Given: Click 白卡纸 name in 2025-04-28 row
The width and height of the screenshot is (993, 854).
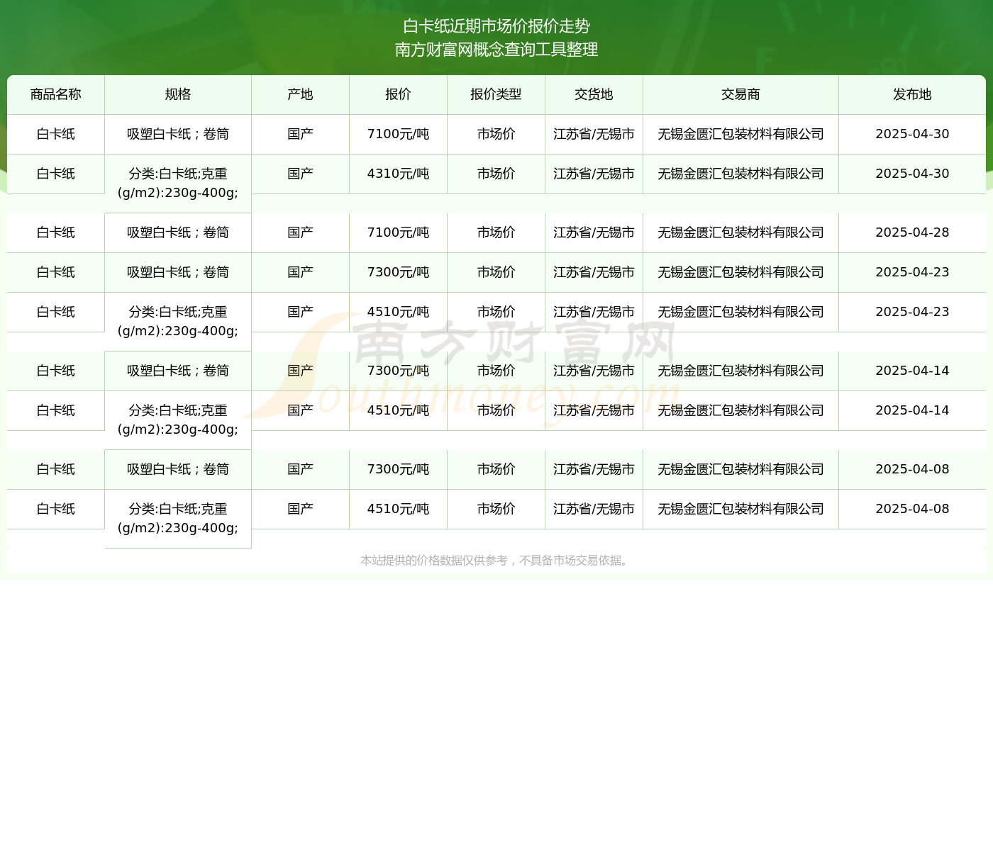Looking at the screenshot, I should [x=56, y=232].
